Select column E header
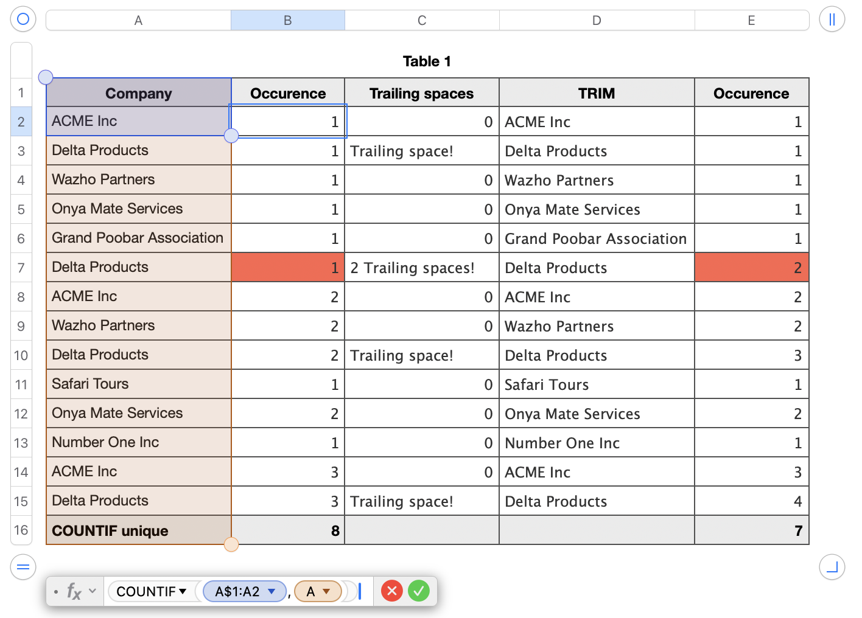The width and height of the screenshot is (862, 618). [x=752, y=20]
